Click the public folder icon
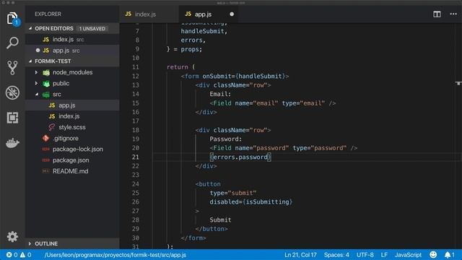This screenshot has width=462, height=260. pos(46,84)
